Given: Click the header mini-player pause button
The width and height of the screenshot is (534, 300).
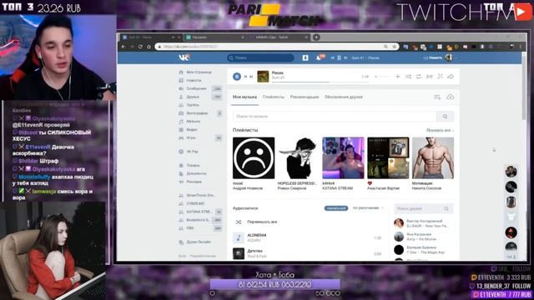Looking at the screenshot, I should (x=339, y=57).
